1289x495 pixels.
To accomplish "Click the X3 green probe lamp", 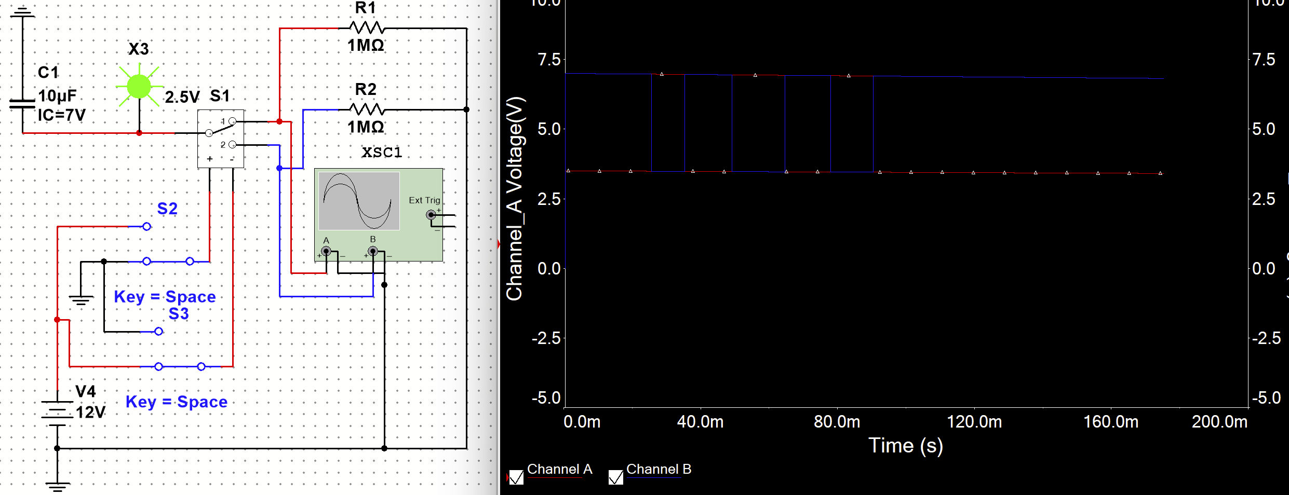I will (x=139, y=87).
